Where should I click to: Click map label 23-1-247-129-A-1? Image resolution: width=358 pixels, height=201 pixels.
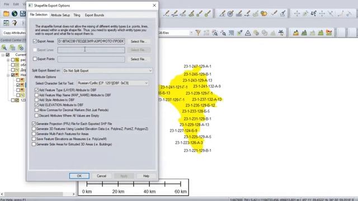[x=197, y=66]
